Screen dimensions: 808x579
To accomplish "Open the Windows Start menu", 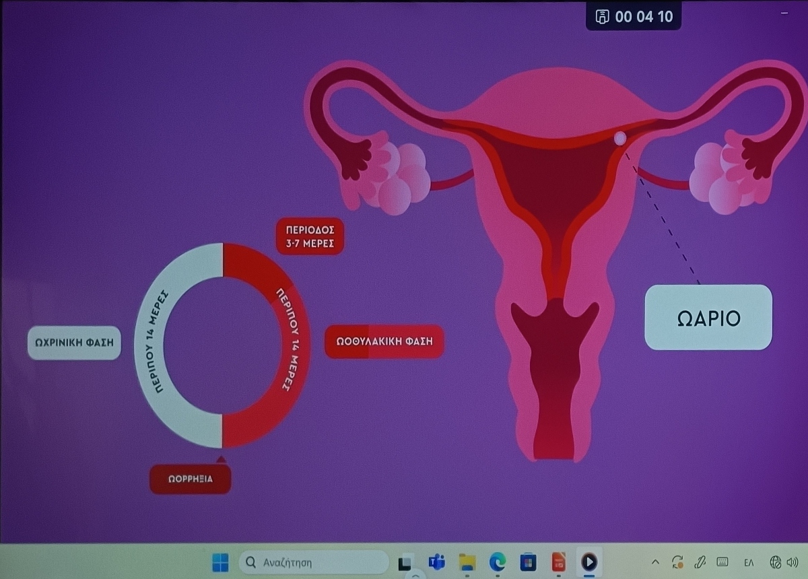I will [220, 562].
